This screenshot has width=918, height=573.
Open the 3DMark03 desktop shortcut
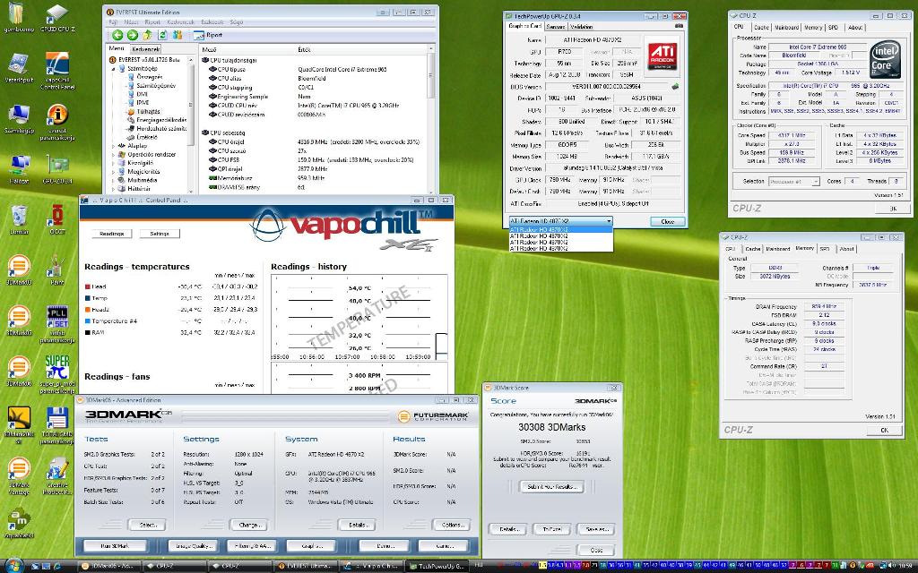[x=19, y=270]
